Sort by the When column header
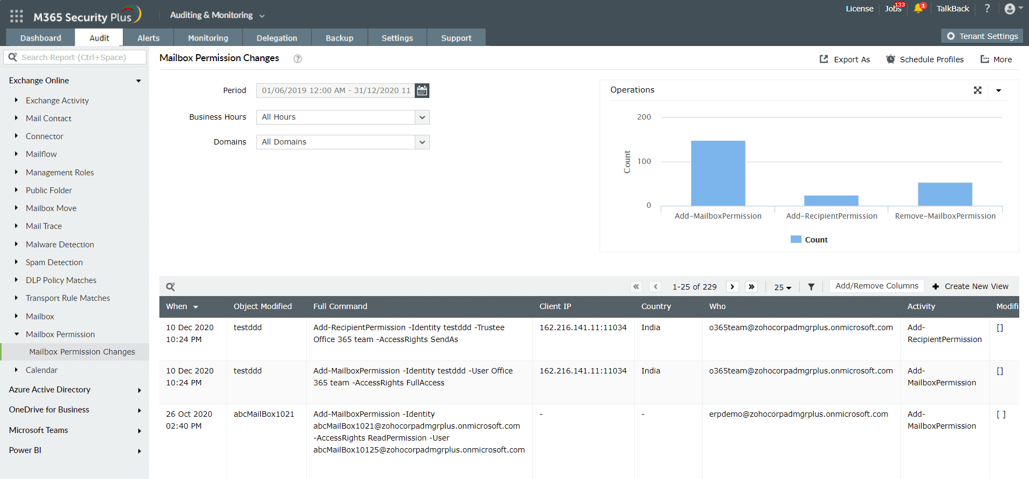 (x=182, y=306)
